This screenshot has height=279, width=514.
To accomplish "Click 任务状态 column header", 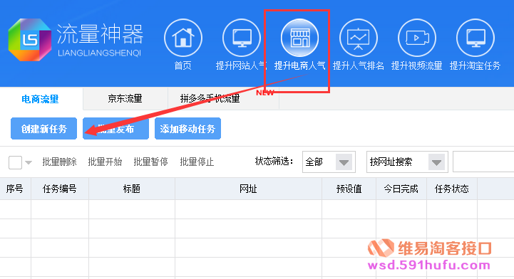I will point(452,189).
